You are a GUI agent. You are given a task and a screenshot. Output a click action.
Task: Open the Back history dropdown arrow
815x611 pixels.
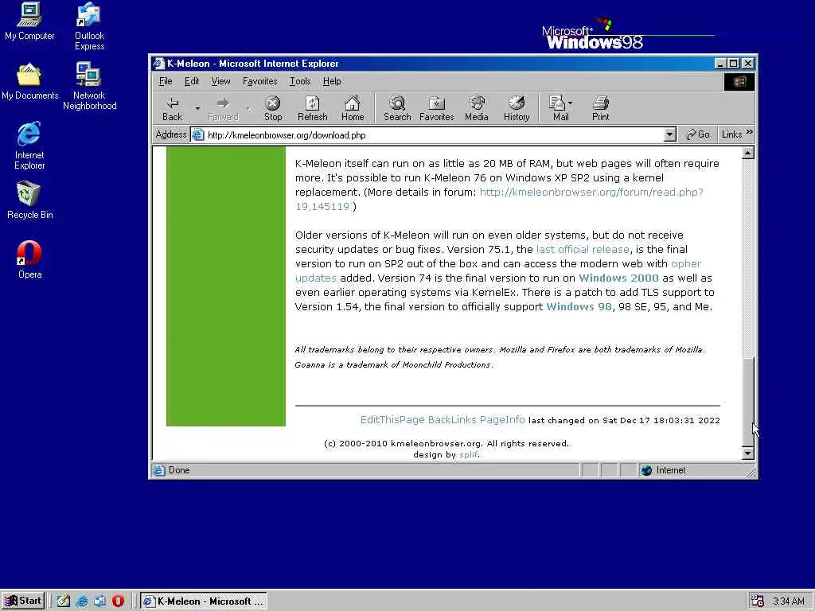click(197, 108)
